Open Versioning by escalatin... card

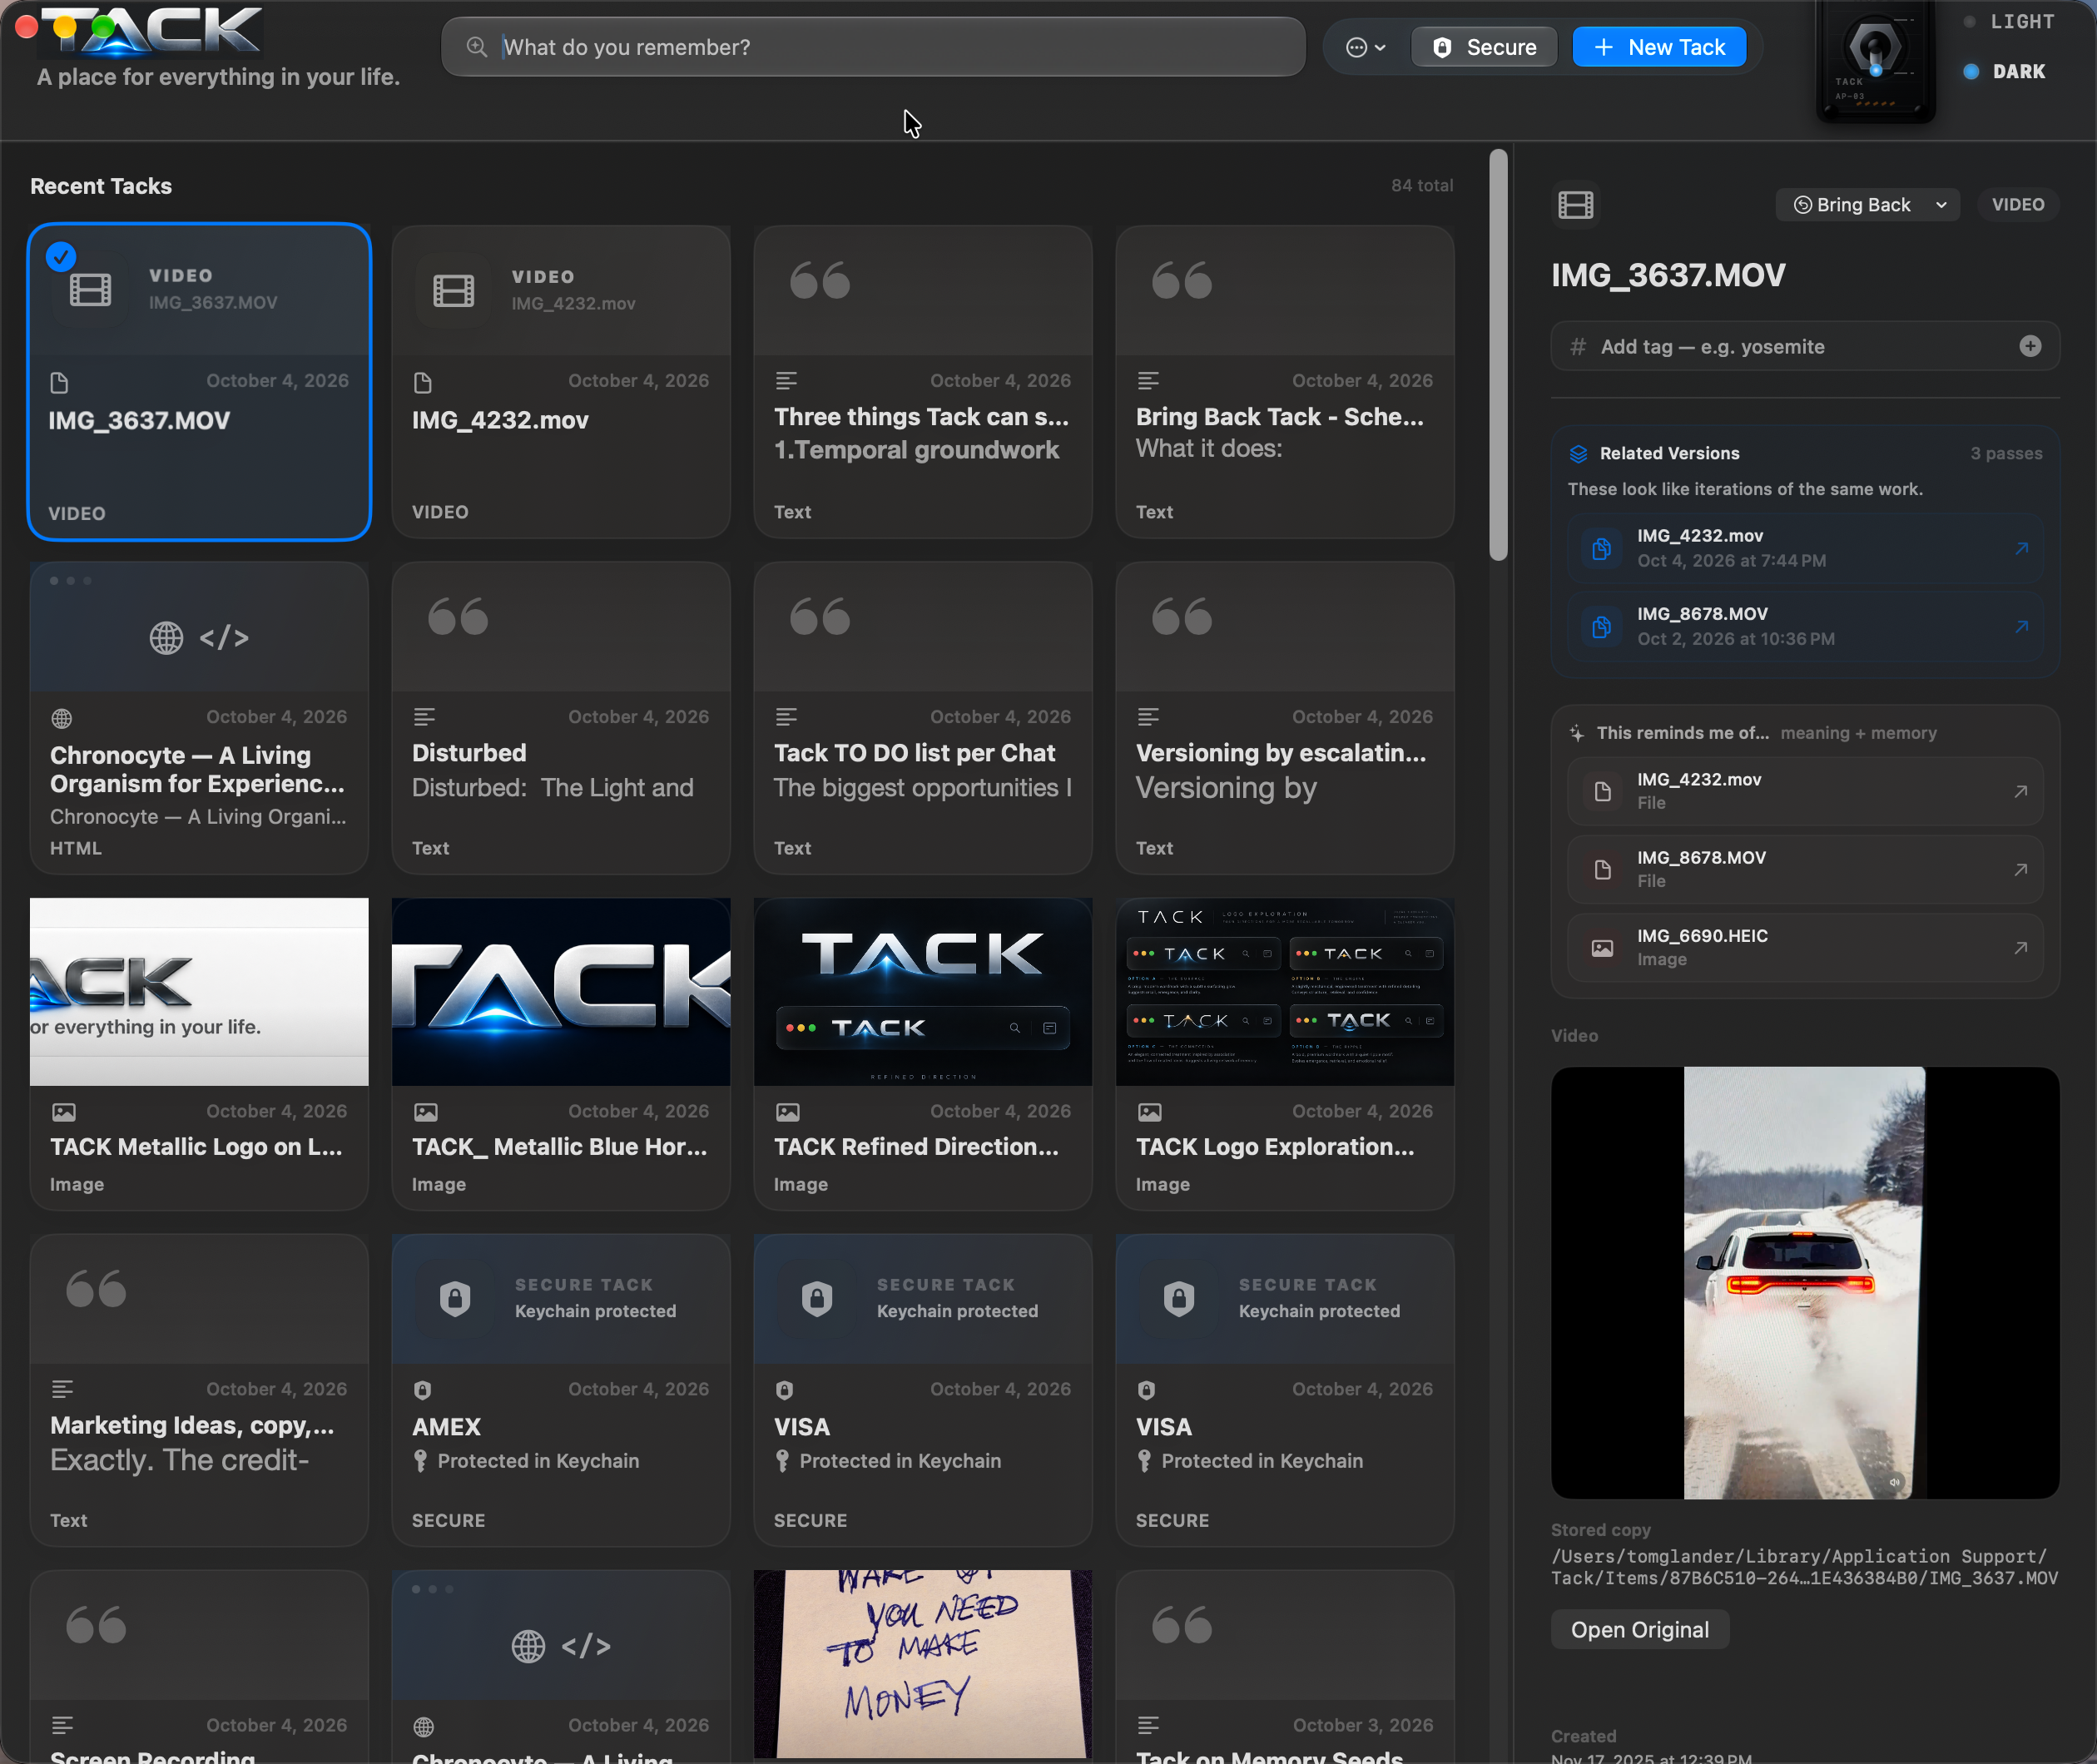click(1285, 717)
